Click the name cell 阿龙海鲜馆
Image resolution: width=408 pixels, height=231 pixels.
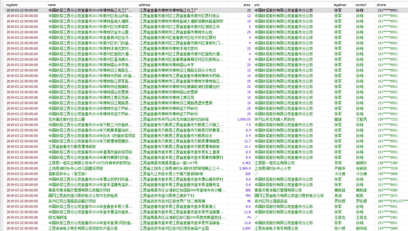pyautogui.click(x=57, y=217)
